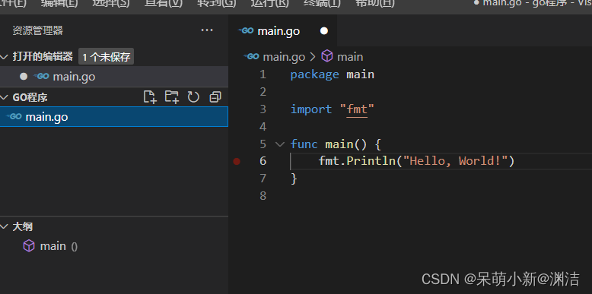Click main symbol in the breadcrumb

coord(350,57)
